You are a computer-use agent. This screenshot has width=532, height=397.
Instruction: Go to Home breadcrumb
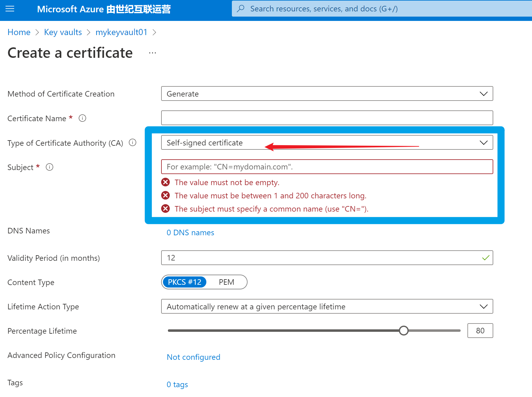19,32
